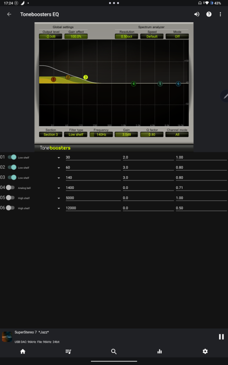Tap the speaker volume icon
This screenshot has width=228, height=365.
click(x=197, y=14)
